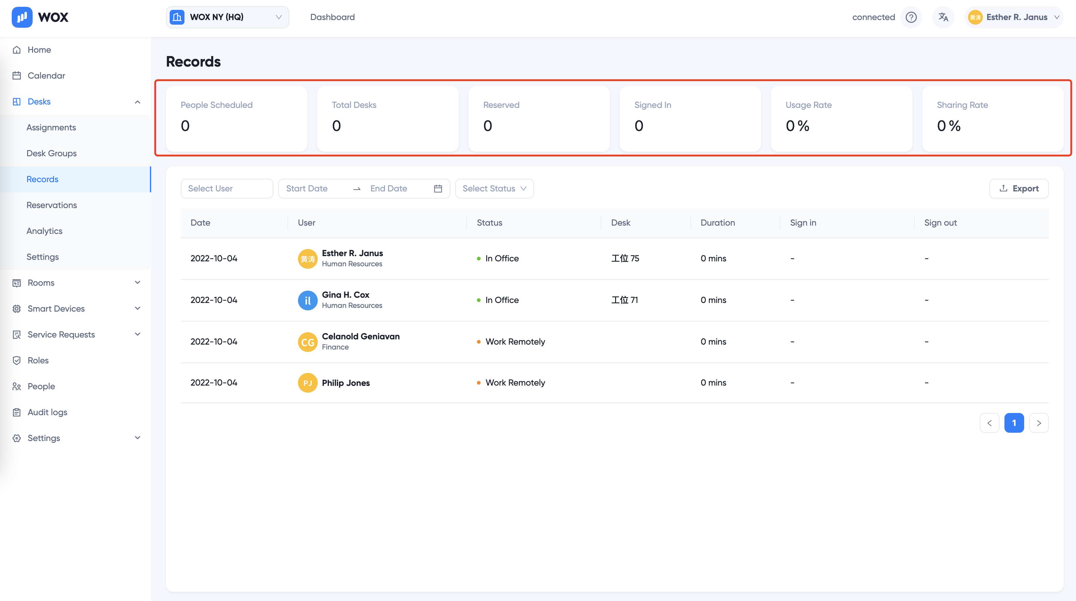Go to next page arrow
Viewport: 1076px width, 601px height.
click(x=1039, y=423)
